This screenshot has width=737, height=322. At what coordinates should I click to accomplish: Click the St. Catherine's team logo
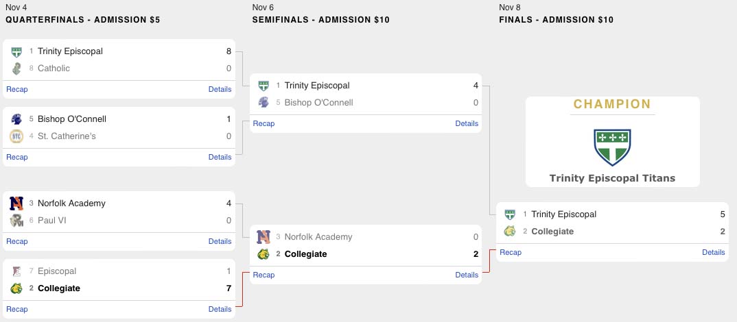(x=16, y=136)
